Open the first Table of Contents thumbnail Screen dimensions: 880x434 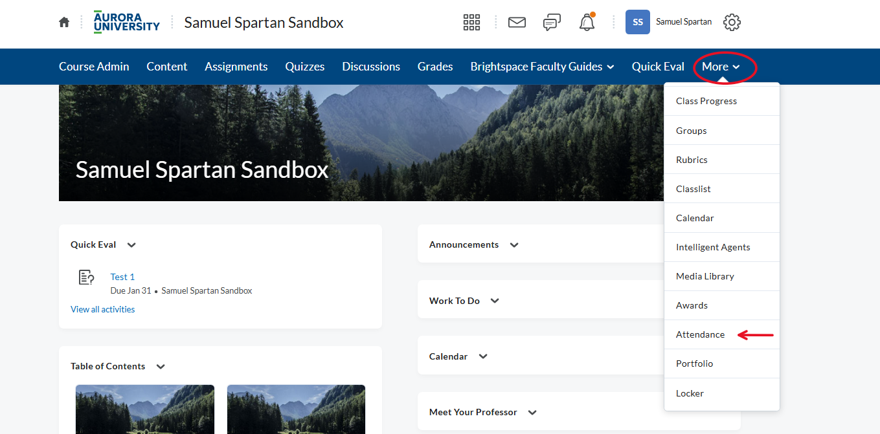tap(145, 409)
